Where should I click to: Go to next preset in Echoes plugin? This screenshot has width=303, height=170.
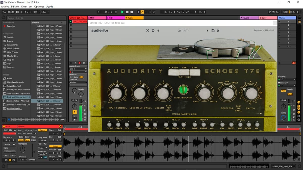tap(208, 30)
